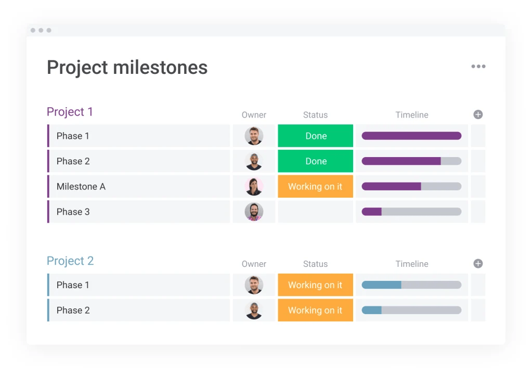
Task: Edit the Project milestones board title
Action: (x=127, y=68)
